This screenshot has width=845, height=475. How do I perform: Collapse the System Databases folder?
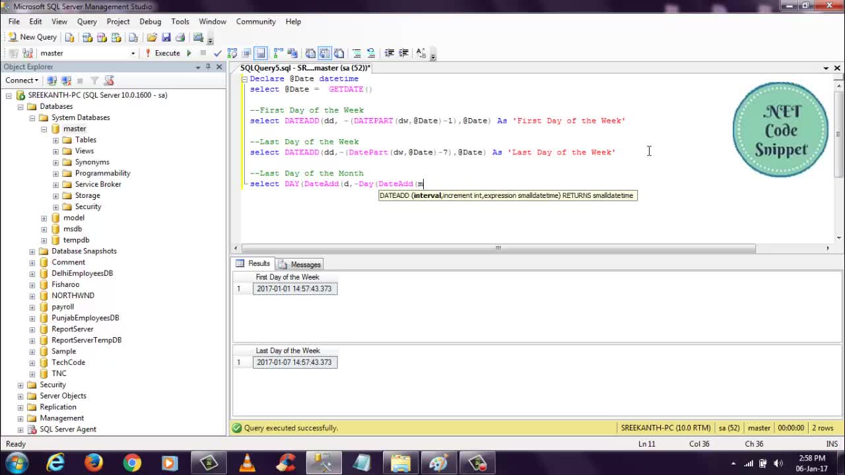[x=32, y=117]
